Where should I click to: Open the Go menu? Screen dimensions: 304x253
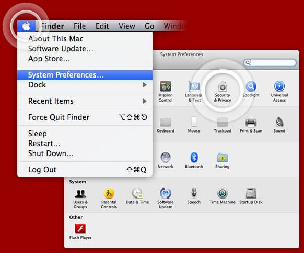149,26
